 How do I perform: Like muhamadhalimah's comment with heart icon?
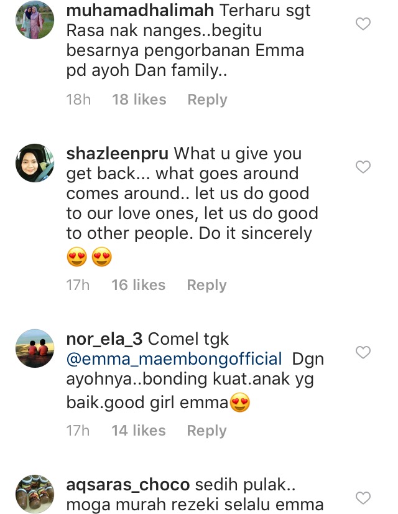pos(363,24)
